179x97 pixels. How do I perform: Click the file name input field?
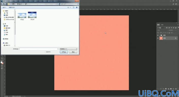pos(39,49)
